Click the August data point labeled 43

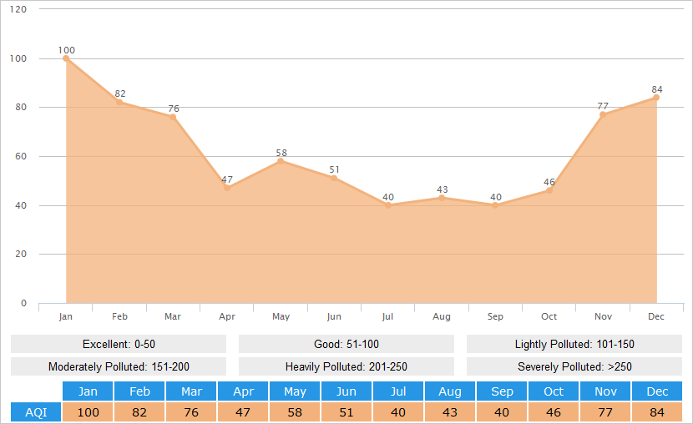[x=442, y=198]
